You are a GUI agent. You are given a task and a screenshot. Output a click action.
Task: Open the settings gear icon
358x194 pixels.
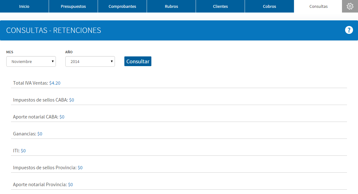click(350, 6)
